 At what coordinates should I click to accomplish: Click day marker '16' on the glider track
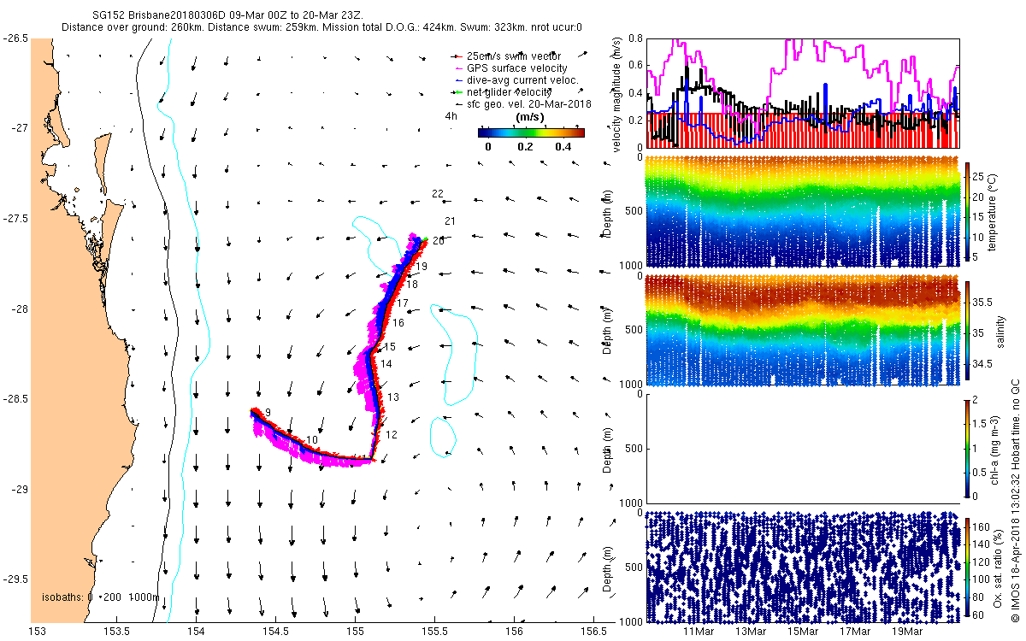click(398, 323)
